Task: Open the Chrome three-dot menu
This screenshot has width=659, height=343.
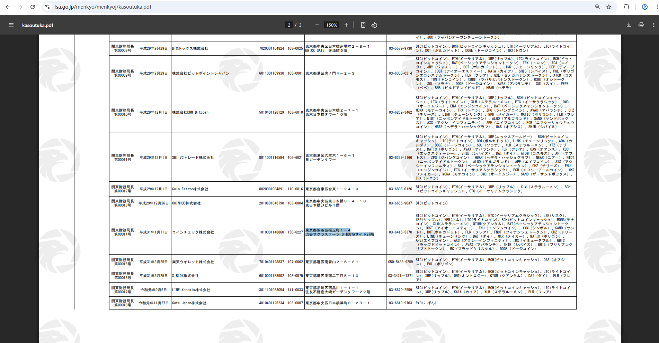Action: tap(657, 7)
